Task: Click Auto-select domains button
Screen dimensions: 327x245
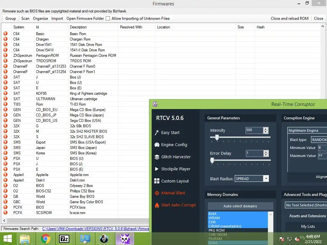Action: point(240,206)
